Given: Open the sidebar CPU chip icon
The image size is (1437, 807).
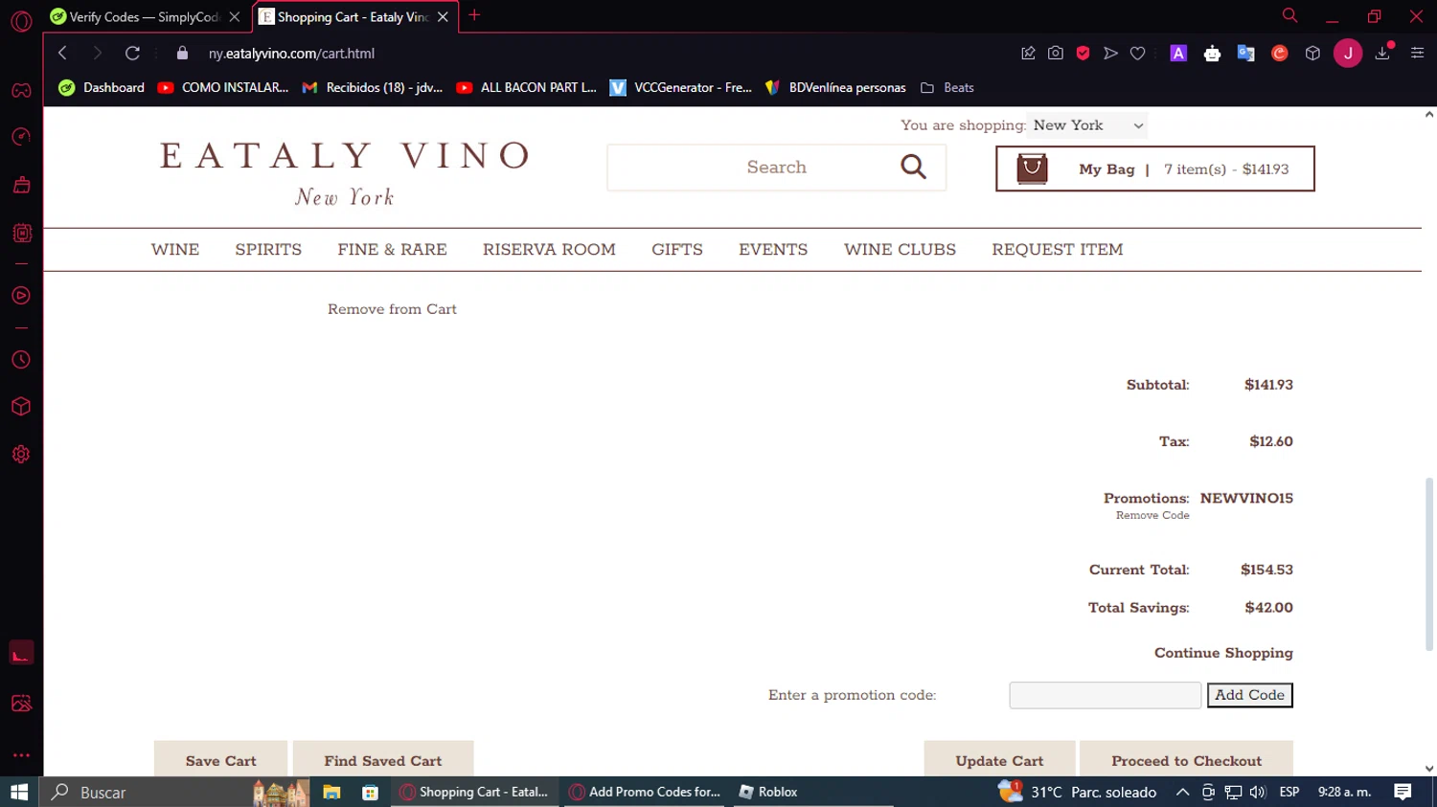Looking at the screenshot, I should tap(21, 233).
